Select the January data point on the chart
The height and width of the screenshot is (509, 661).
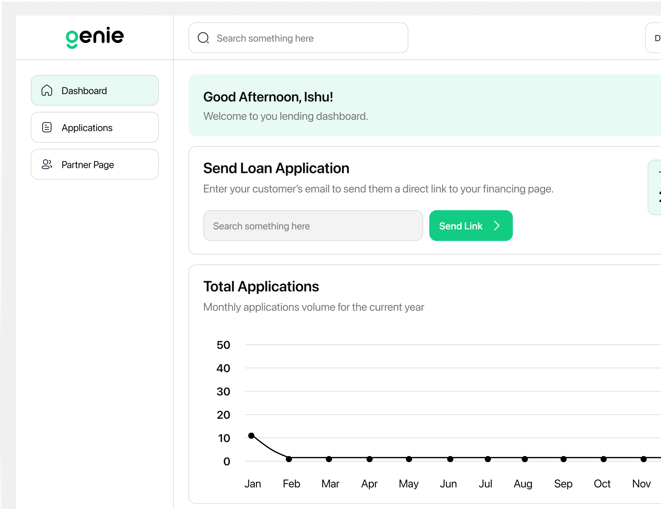(x=252, y=435)
